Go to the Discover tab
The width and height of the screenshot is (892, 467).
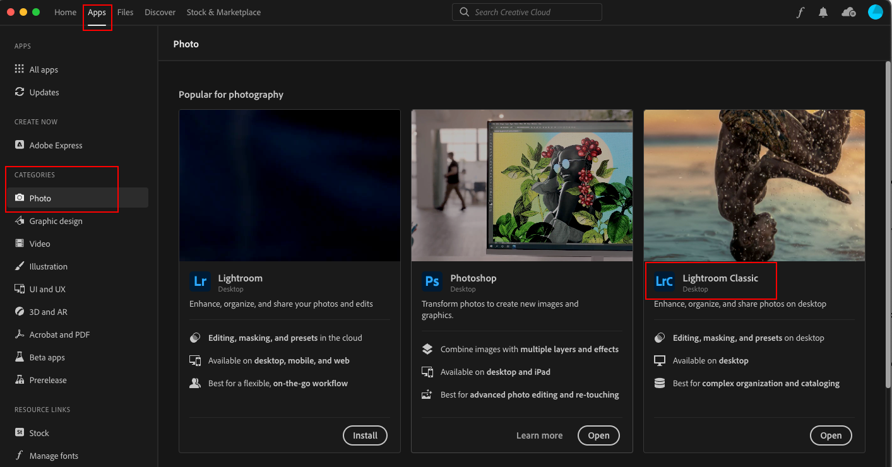point(160,11)
